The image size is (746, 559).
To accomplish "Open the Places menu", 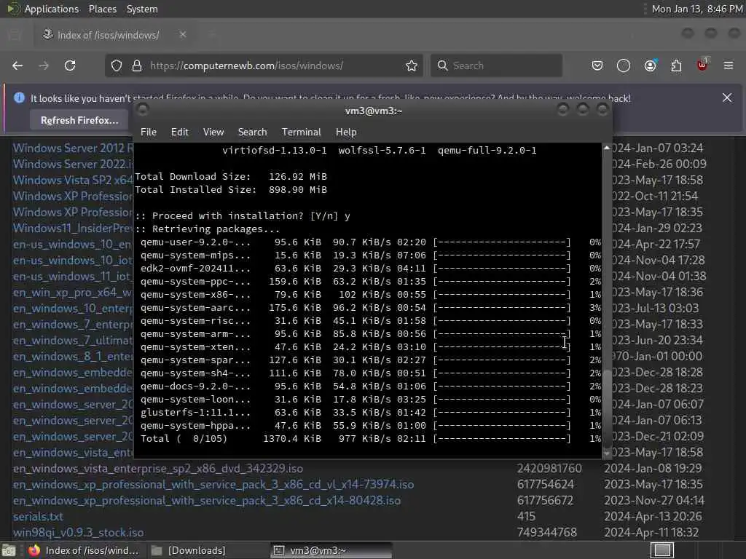I will [x=102, y=9].
